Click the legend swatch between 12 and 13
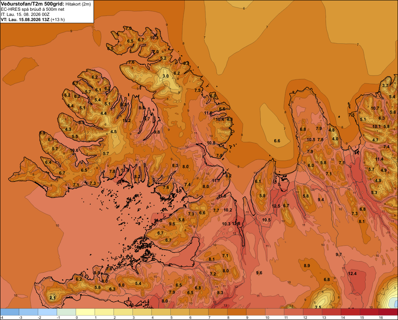 313,312
